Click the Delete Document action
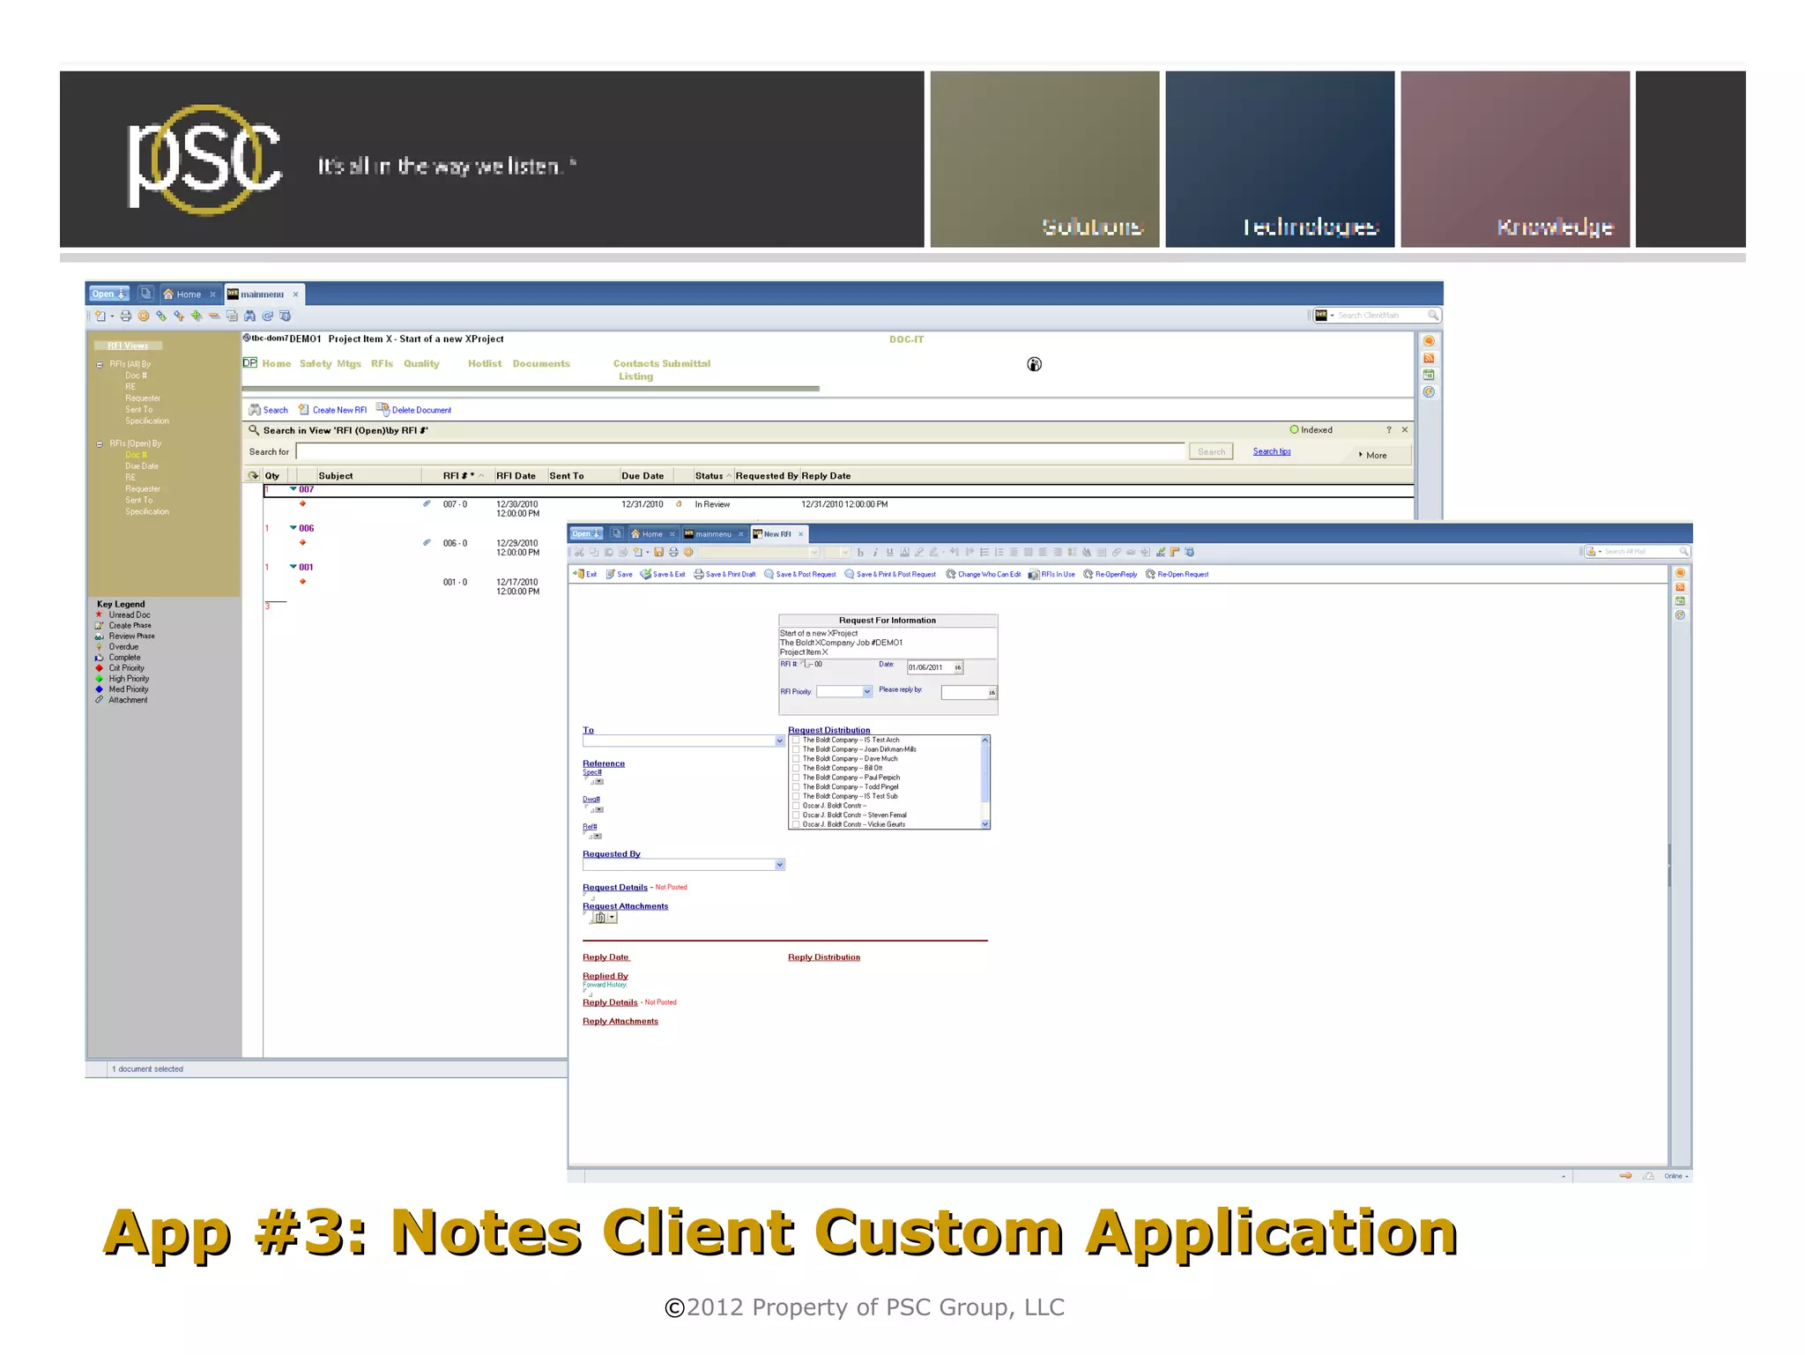The width and height of the screenshot is (1805, 1355). (414, 410)
